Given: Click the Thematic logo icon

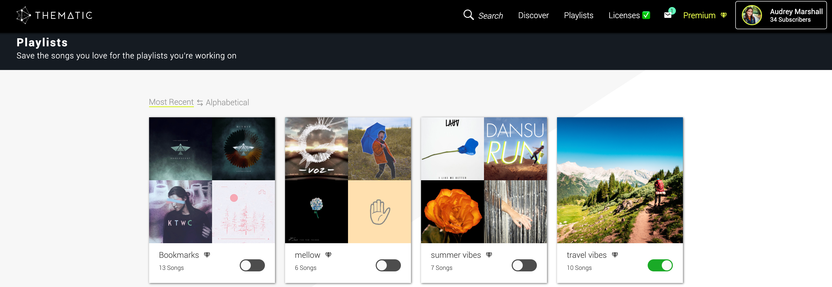Looking at the screenshot, I should (23, 15).
